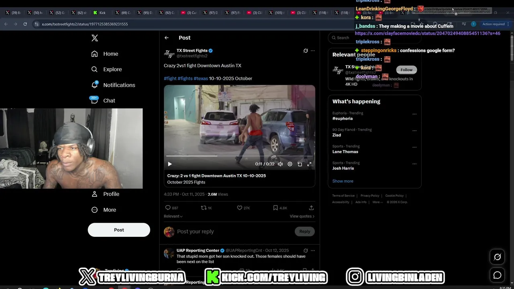Open the UAP Reporting Center profile

198,250
